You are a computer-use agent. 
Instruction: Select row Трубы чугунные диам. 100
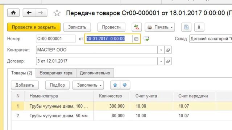(59, 106)
